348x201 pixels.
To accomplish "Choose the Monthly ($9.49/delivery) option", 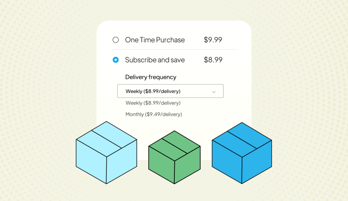I will [154, 114].
